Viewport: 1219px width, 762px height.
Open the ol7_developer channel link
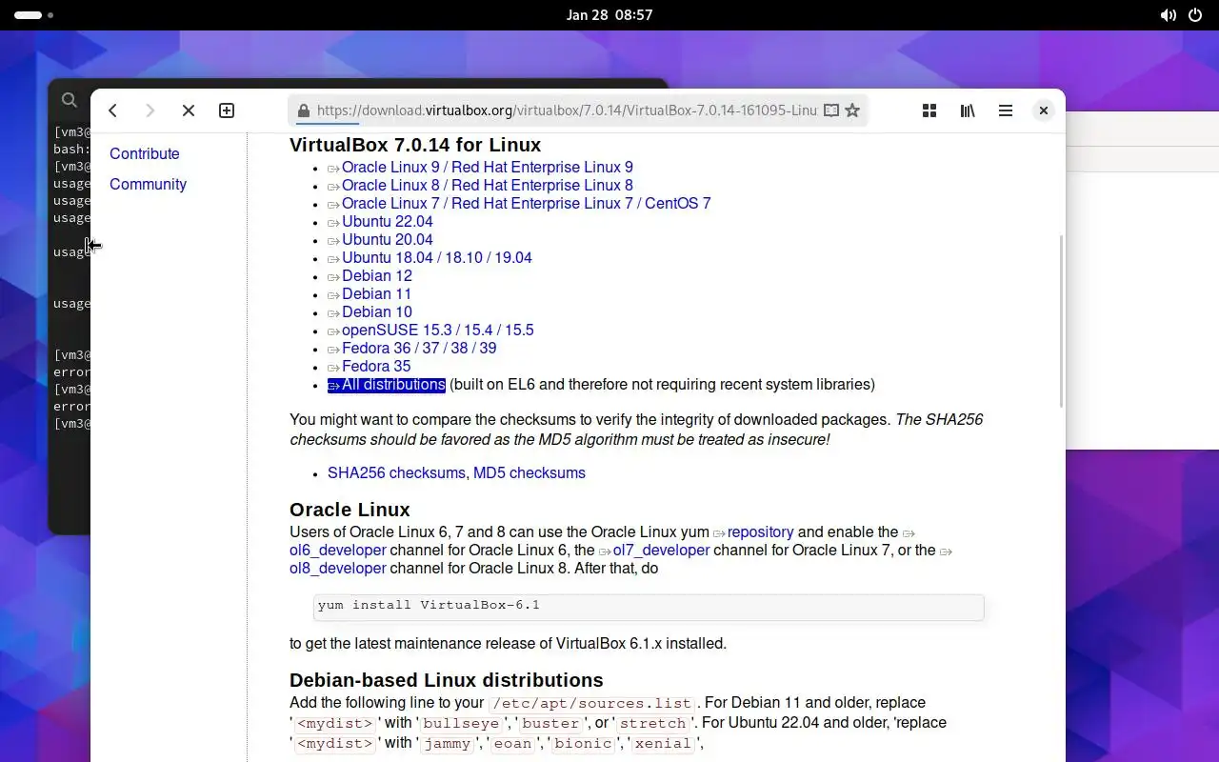click(661, 551)
